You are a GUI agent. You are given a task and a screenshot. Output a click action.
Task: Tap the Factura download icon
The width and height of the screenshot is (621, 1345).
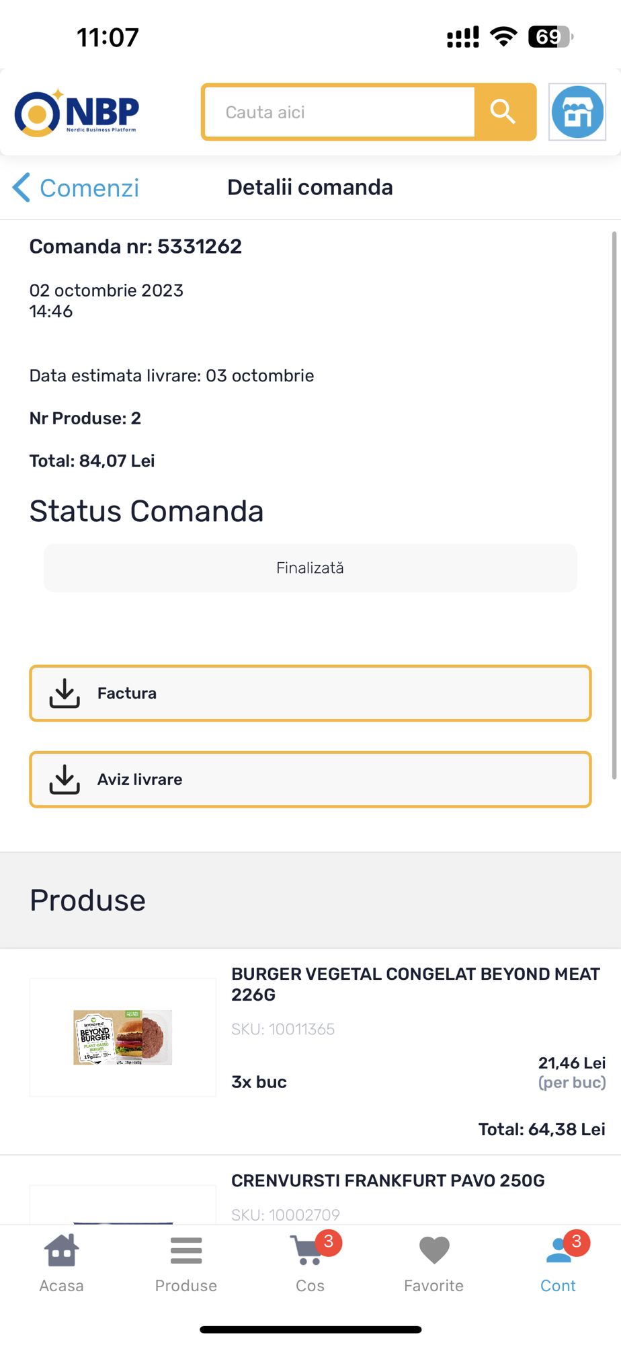coord(65,693)
